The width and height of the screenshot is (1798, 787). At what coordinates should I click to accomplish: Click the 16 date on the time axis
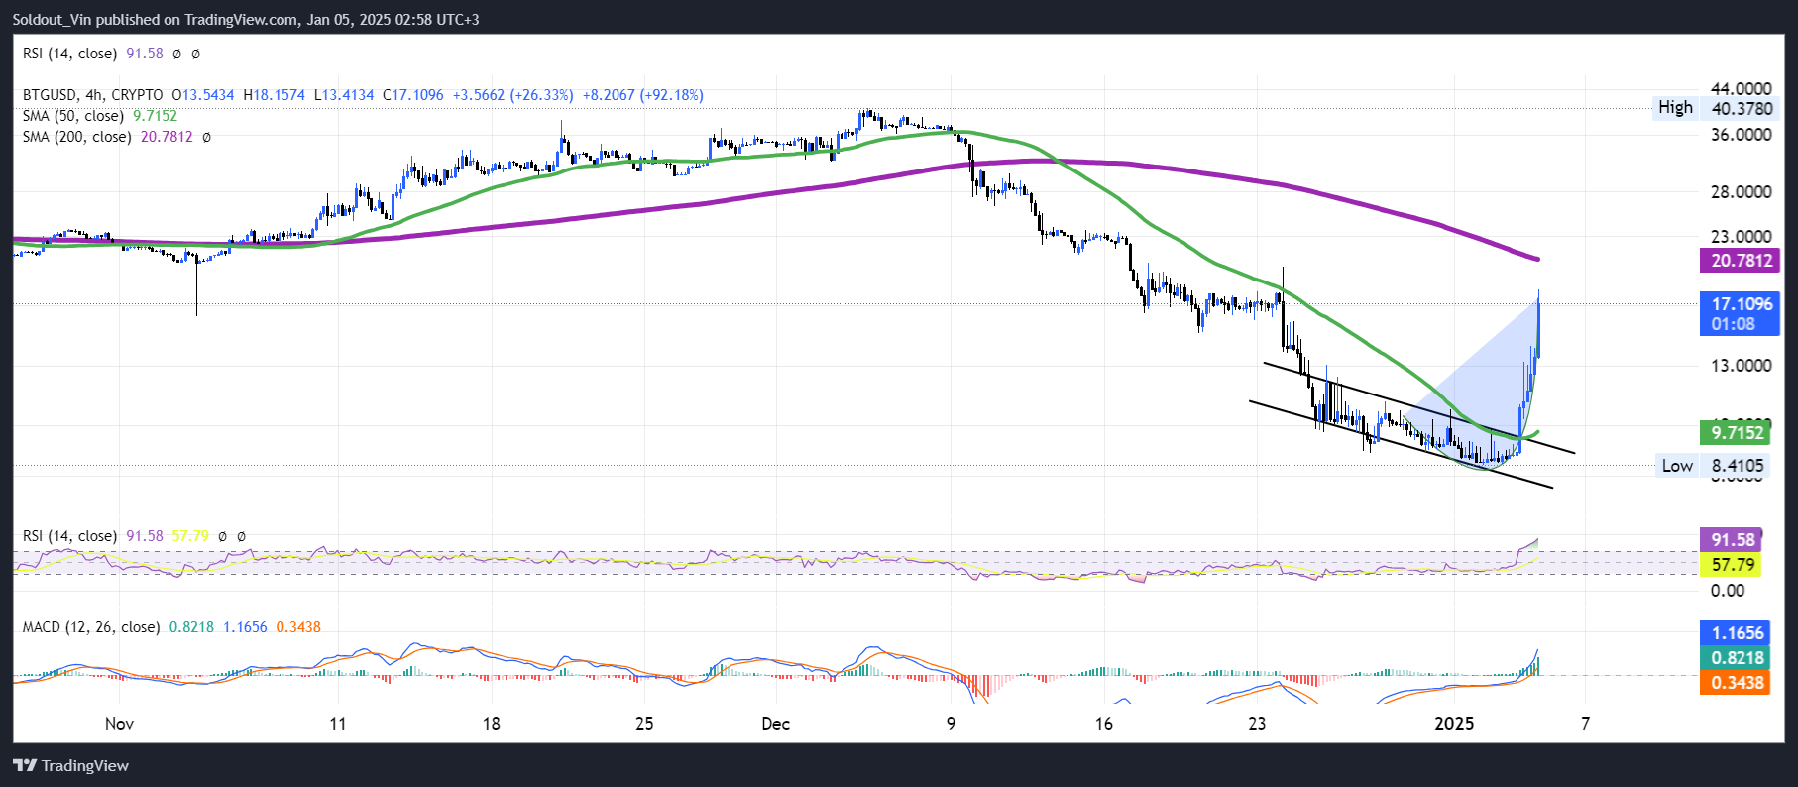[1103, 724]
